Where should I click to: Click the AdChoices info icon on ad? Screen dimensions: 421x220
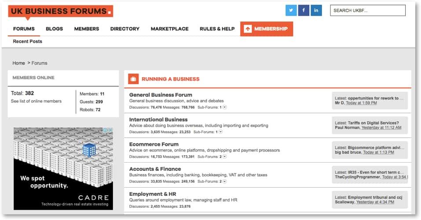tap(106, 130)
